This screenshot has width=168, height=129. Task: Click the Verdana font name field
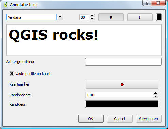click(x=32, y=17)
